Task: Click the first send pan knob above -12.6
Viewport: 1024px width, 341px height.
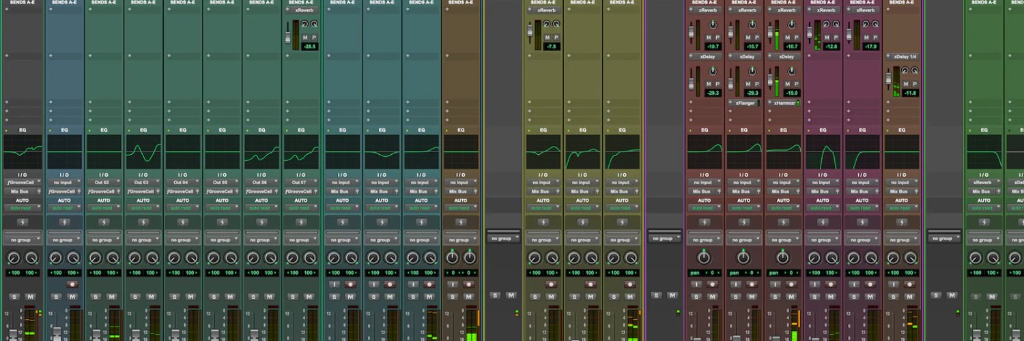Action: [825, 25]
